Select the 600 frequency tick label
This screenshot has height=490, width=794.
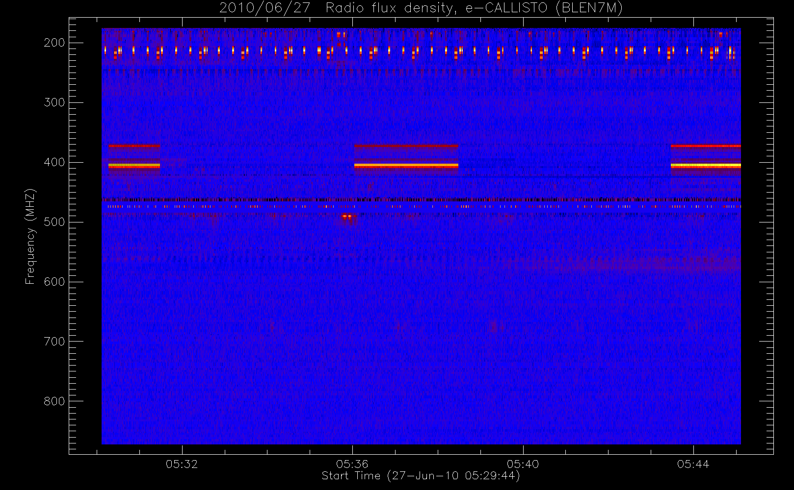tap(54, 282)
